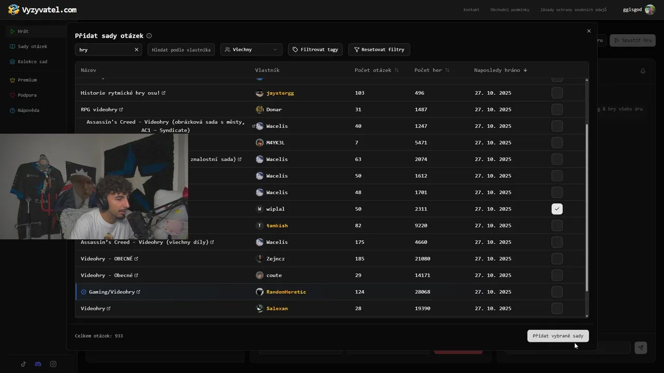Image resolution: width=664 pixels, height=373 pixels.
Task: Click the Název column header
Action: [89, 70]
